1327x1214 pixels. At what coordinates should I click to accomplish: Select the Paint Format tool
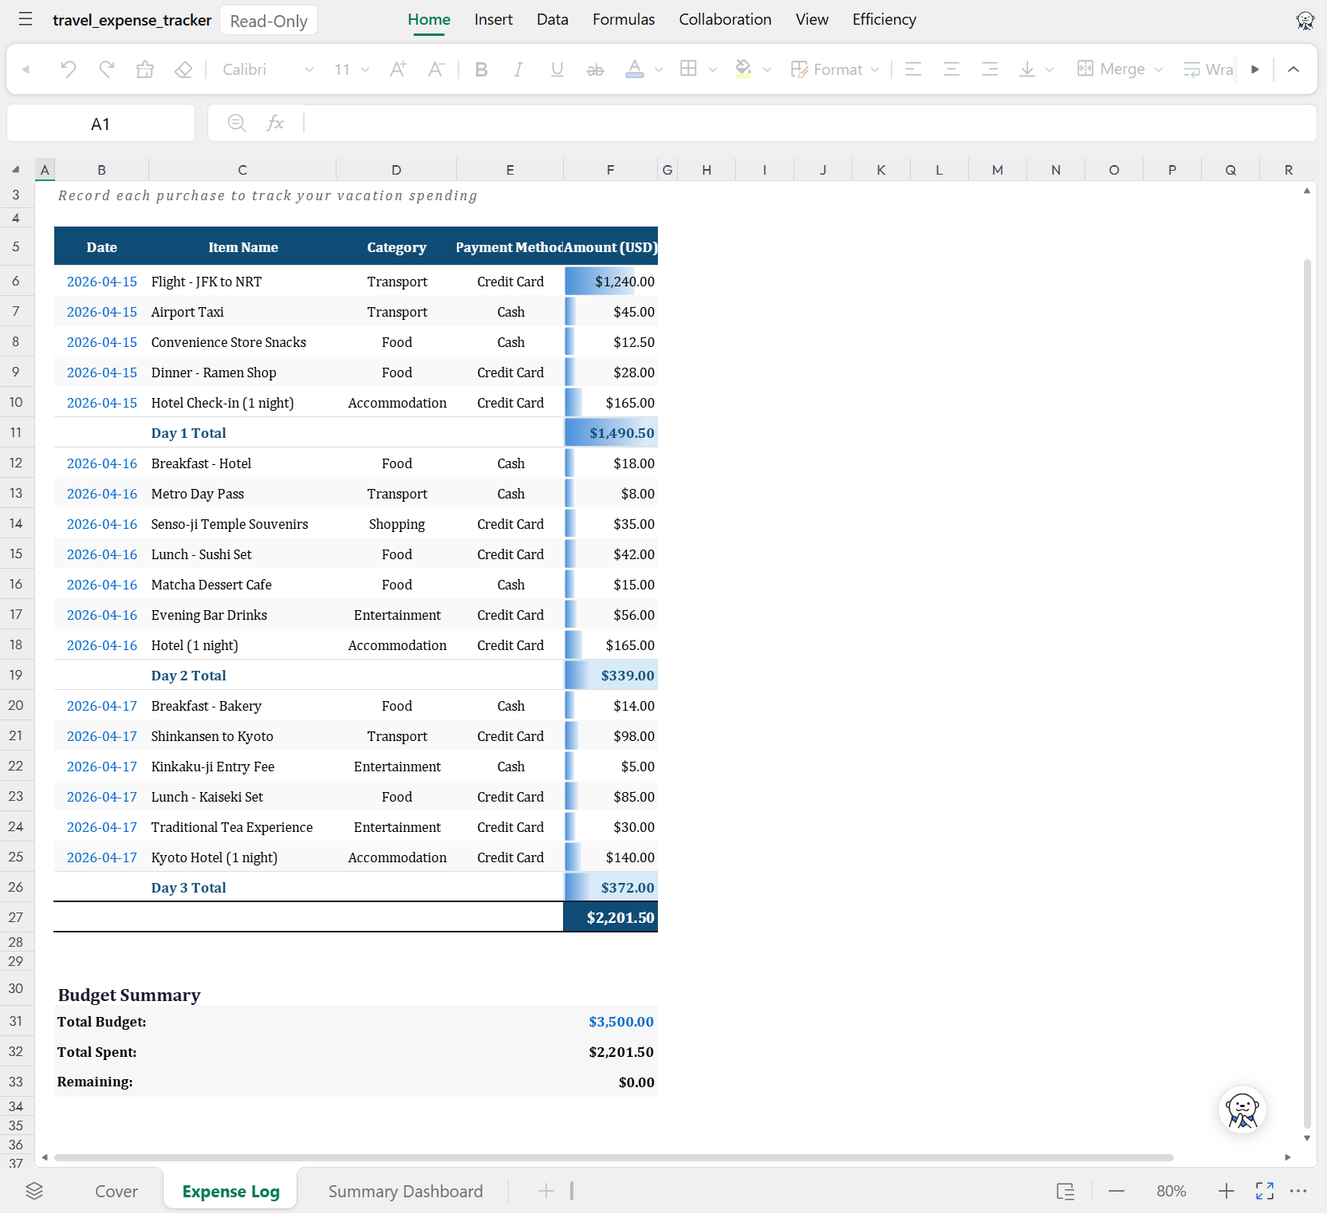(145, 69)
